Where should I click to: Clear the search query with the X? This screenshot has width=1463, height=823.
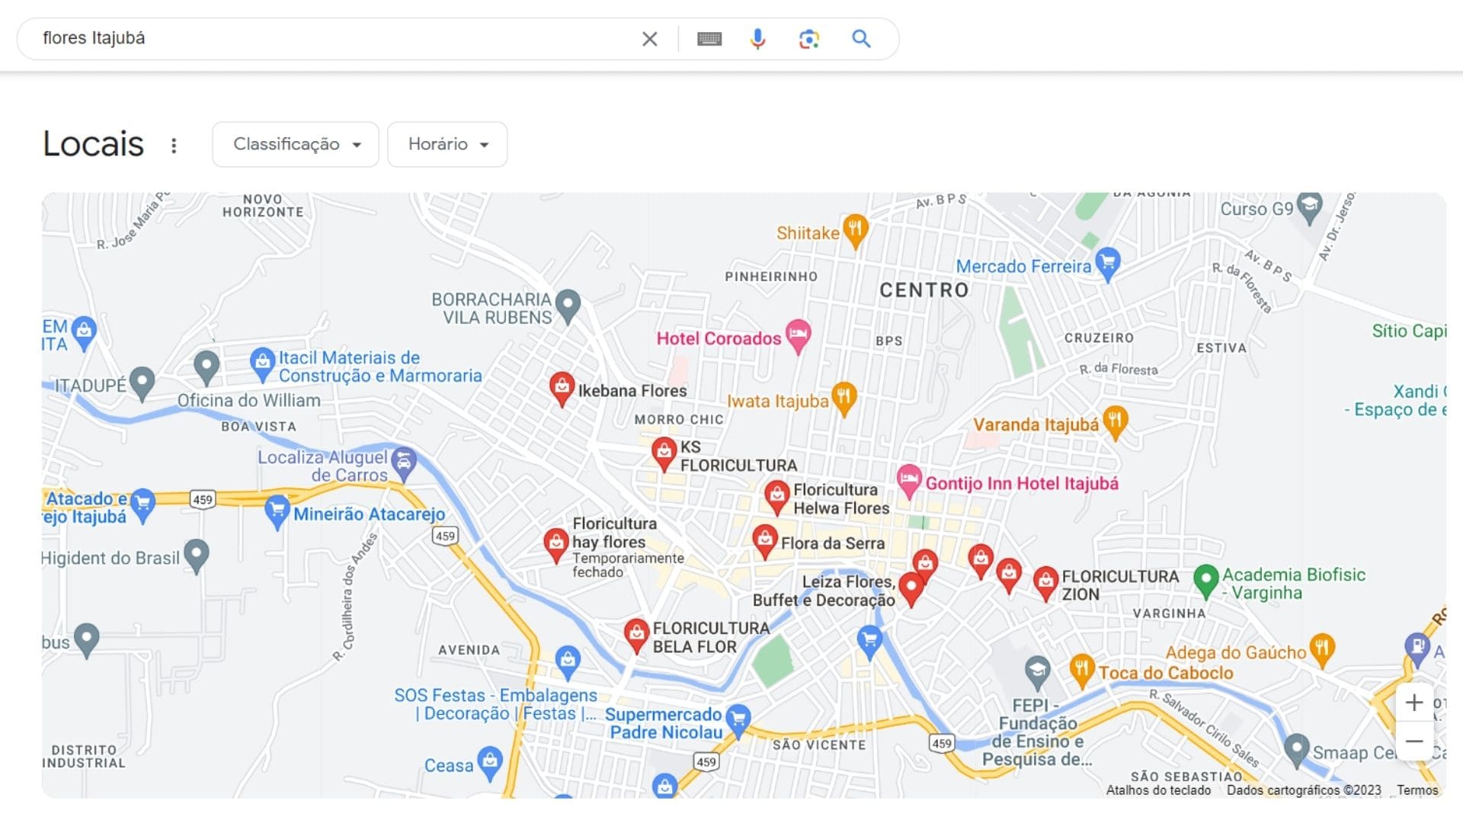[649, 37]
